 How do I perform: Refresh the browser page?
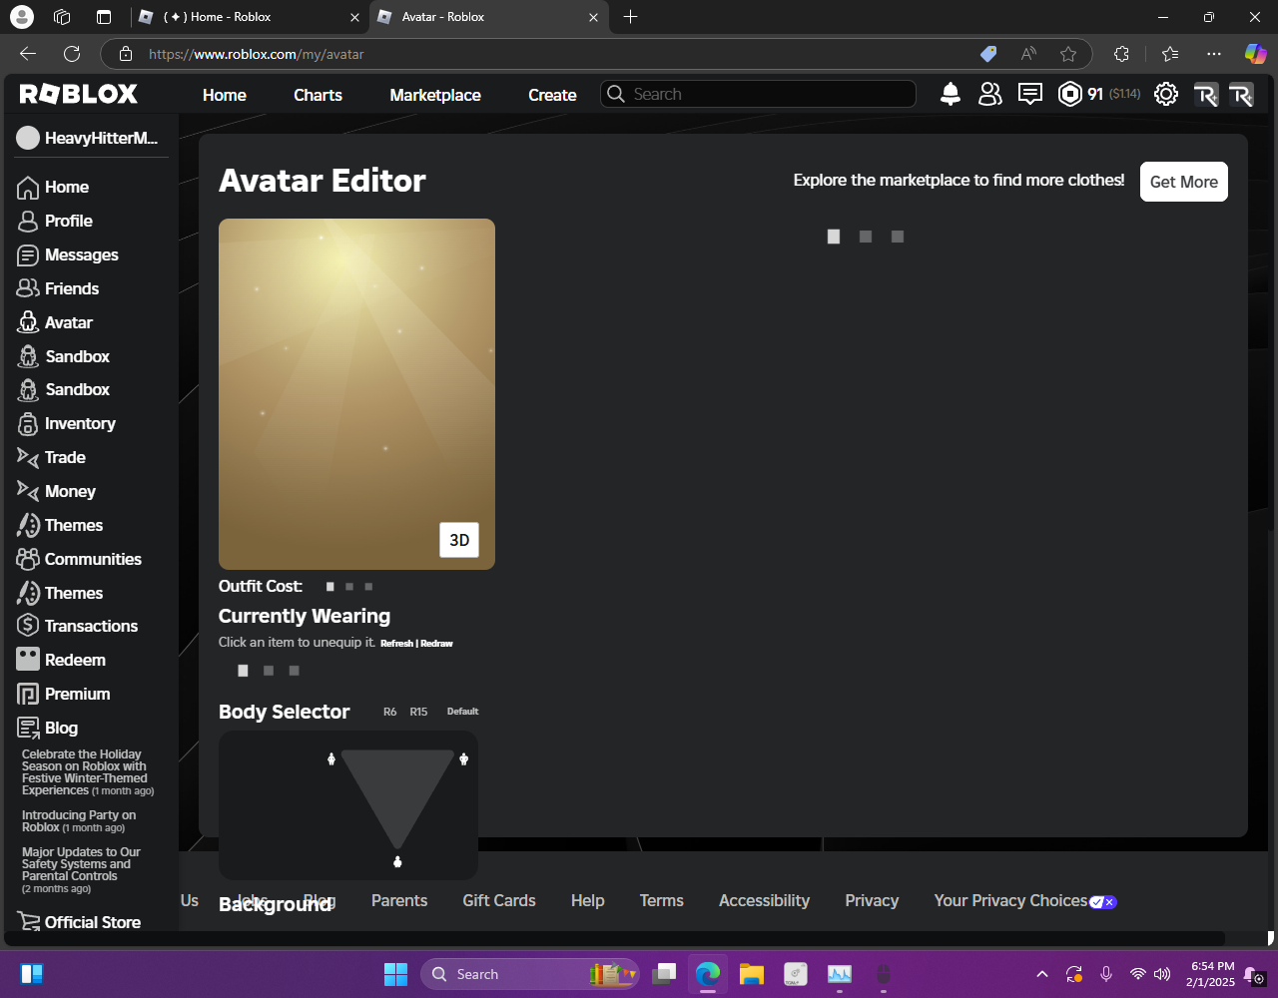coord(72,54)
